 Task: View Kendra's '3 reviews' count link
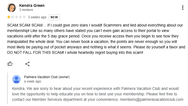pyautogui.click(x=26, y=10)
